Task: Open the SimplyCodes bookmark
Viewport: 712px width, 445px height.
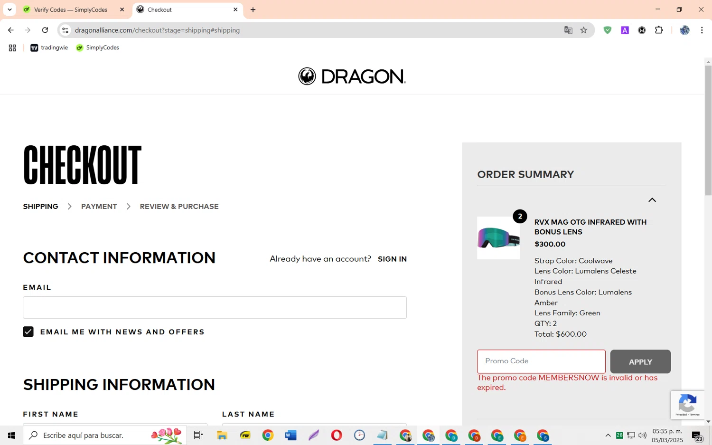Action: pyautogui.click(x=97, y=47)
